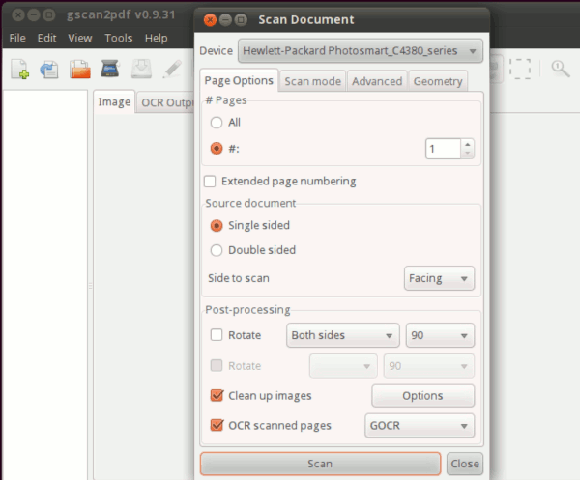Viewport: 580px width, 480px height.
Task: Open the View menu in gscan2pdf
Action: coord(80,38)
